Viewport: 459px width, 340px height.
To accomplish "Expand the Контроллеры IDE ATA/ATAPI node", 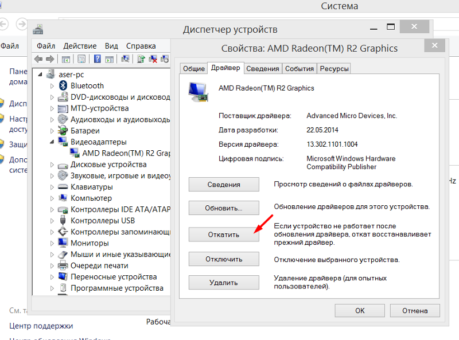I will pos(52,209).
